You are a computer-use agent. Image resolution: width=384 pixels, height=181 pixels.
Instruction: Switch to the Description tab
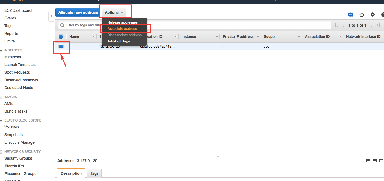[x=71, y=173]
